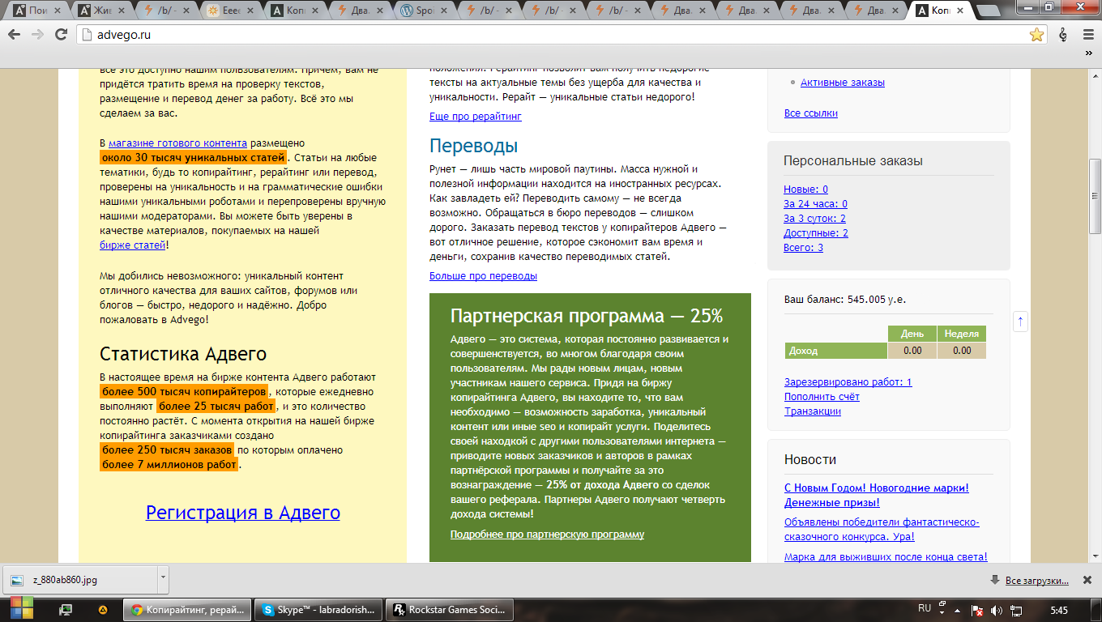Open Больше про переводы link
Image resolution: width=1102 pixels, height=622 pixels.
pyautogui.click(x=483, y=276)
